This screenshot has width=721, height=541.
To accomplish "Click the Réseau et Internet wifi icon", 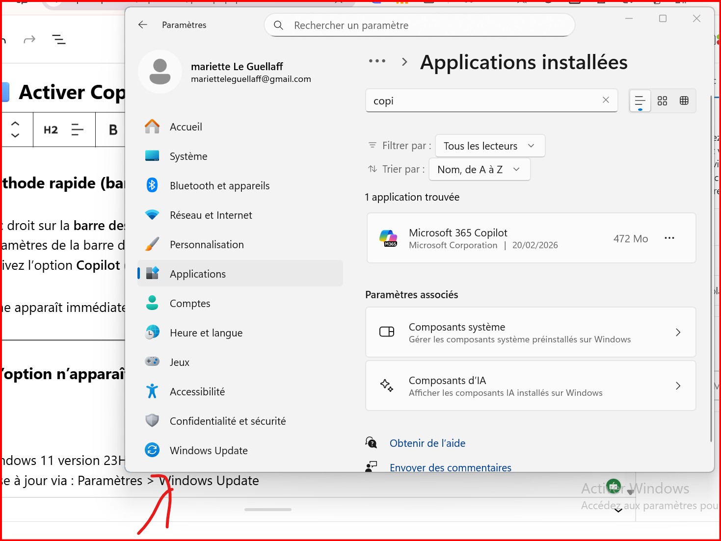I will [x=152, y=215].
